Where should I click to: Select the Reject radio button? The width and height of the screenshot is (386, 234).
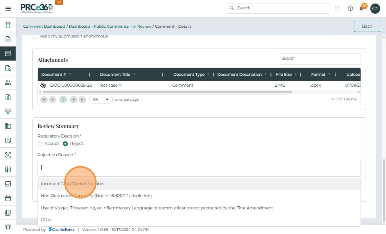tap(65, 144)
